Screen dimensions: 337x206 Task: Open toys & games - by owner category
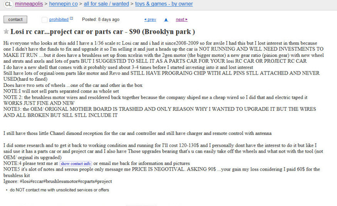click(x=164, y=4)
